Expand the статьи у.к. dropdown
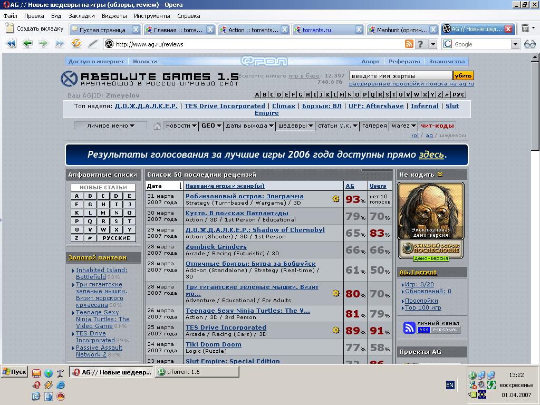This screenshot has width=540, height=405. click(x=337, y=126)
